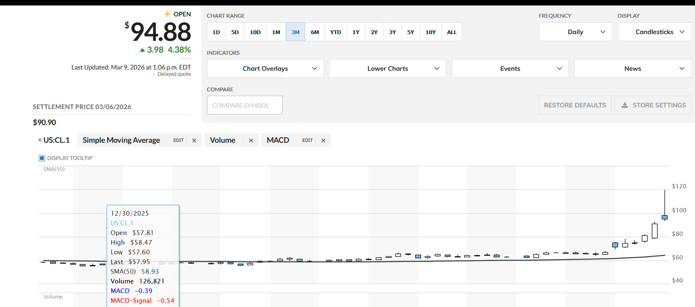Expand the Events dropdown
Image resolution: width=695 pixels, height=307 pixels.
(510, 69)
